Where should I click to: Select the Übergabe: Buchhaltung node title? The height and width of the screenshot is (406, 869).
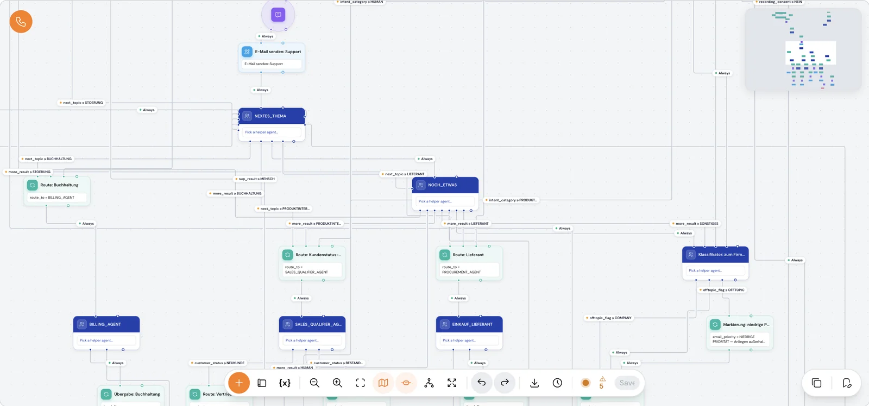point(137,394)
